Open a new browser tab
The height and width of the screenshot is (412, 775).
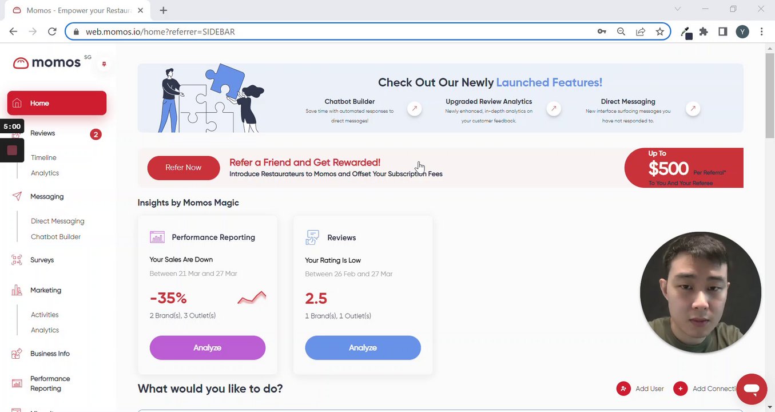click(164, 10)
